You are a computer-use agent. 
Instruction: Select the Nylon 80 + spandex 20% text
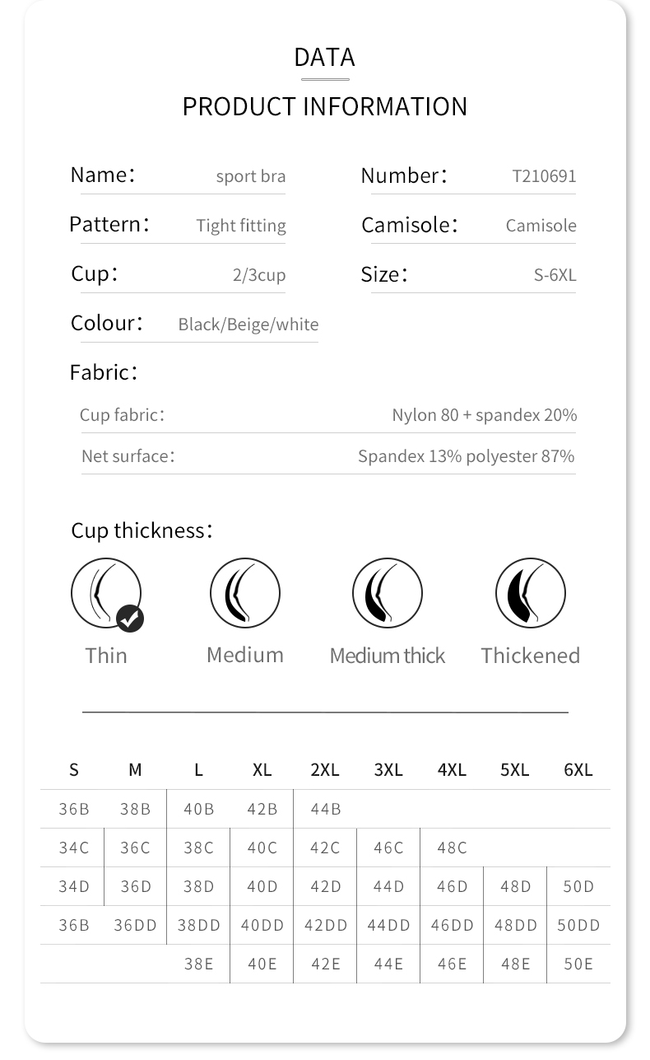(x=484, y=415)
